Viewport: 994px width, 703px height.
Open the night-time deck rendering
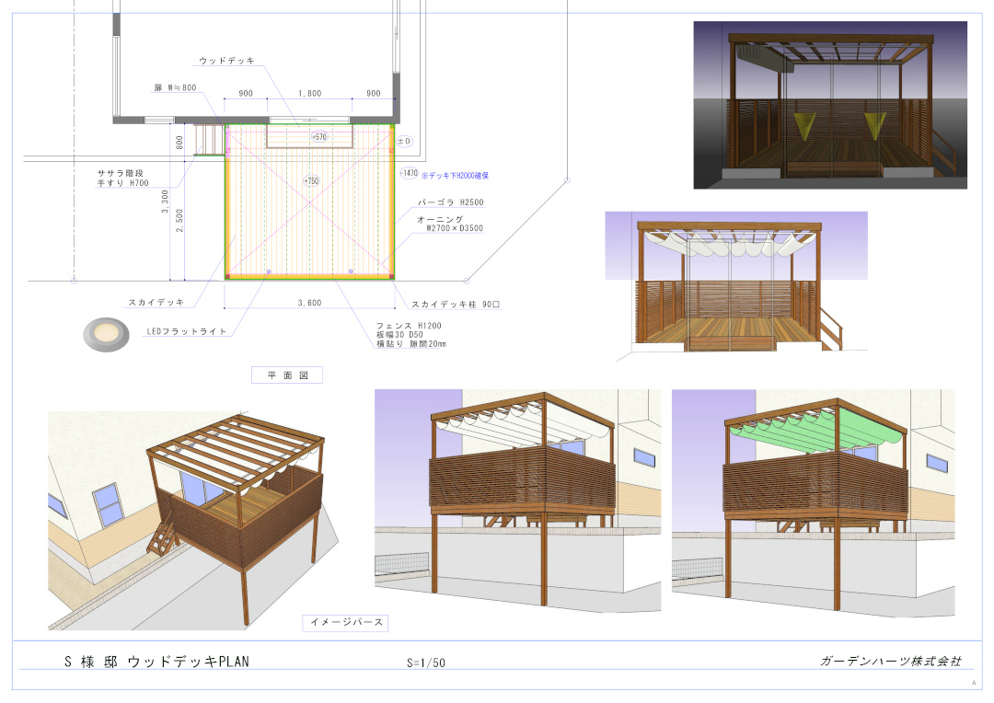(830, 105)
